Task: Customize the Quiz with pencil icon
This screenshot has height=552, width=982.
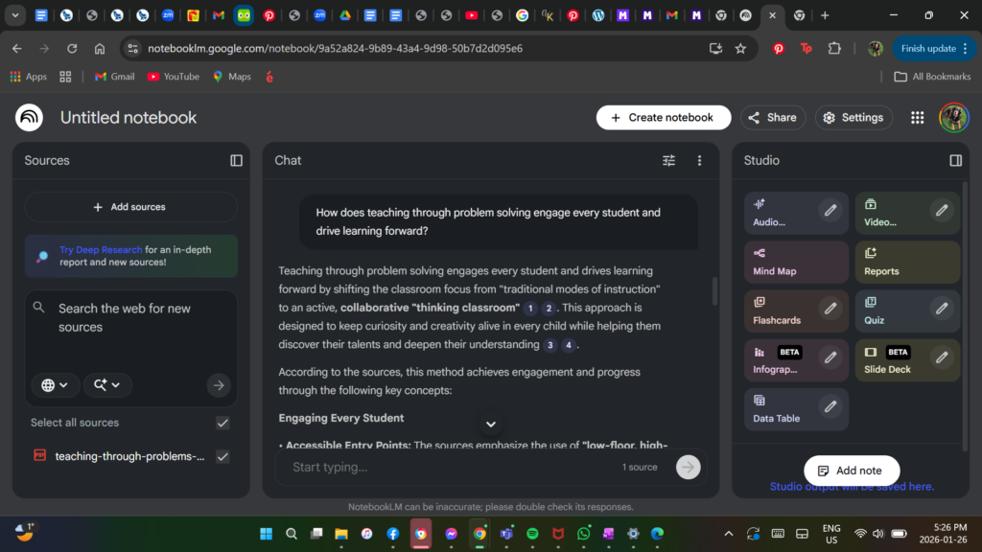Action: point(942,309)
